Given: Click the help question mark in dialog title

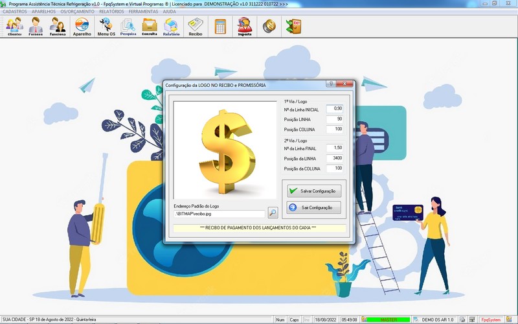Looking at the screenshot, I should [x=331, y=84].
